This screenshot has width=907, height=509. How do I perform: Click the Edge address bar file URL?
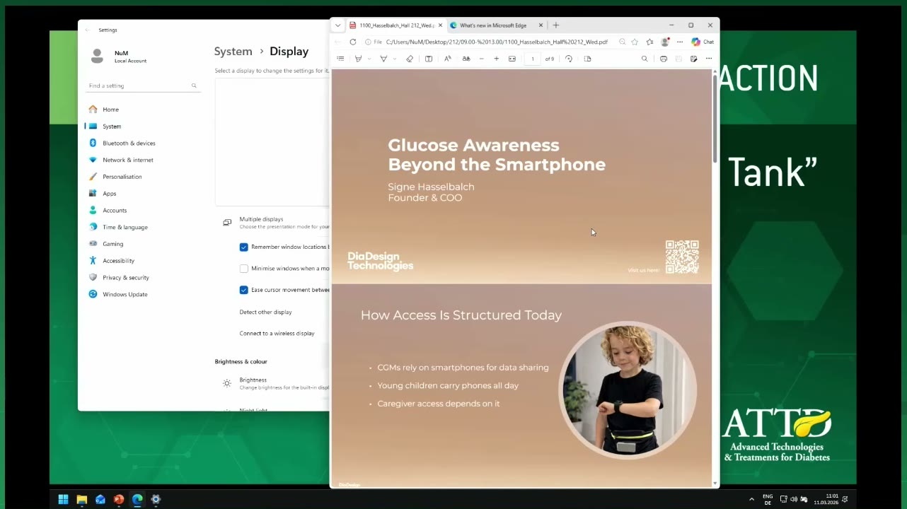coord(497,42)
